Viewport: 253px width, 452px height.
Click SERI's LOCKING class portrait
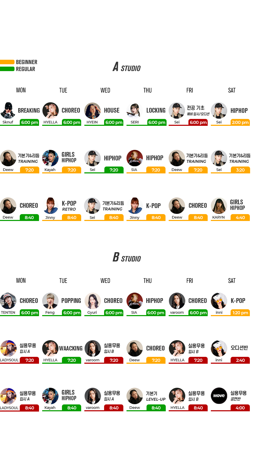[x=135, y=110]
